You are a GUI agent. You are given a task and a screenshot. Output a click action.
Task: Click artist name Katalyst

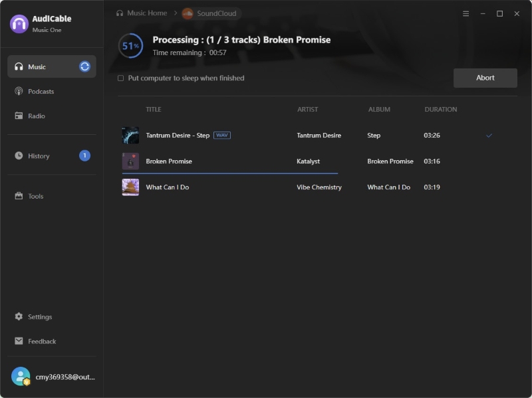coord(308,161)
